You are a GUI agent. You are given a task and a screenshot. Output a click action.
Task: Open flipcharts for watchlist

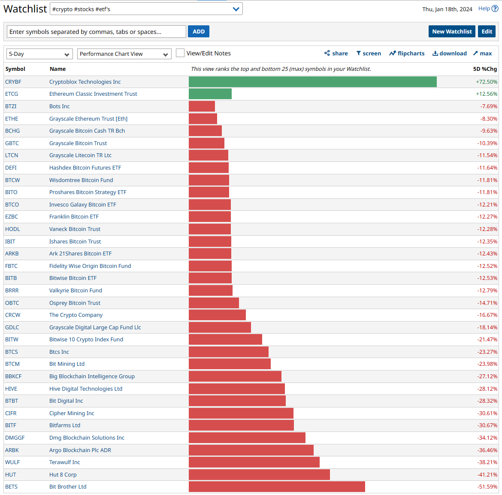click(x=407, y=54)
